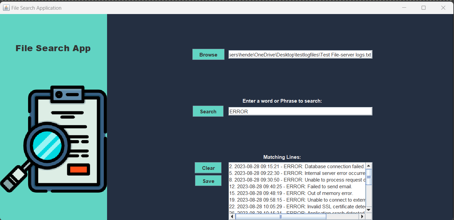The width and height of the screenshot is (454, 220).
Task: Clear the matching lines list
Action: (208, 168)
